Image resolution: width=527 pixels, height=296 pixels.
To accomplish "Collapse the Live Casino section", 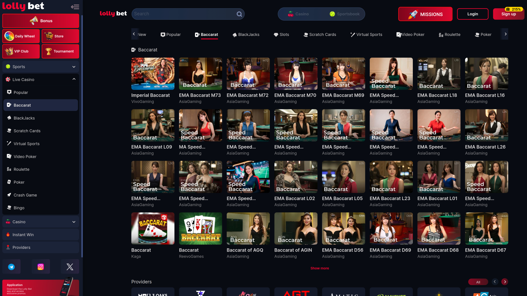I will (x=74, y=79).
